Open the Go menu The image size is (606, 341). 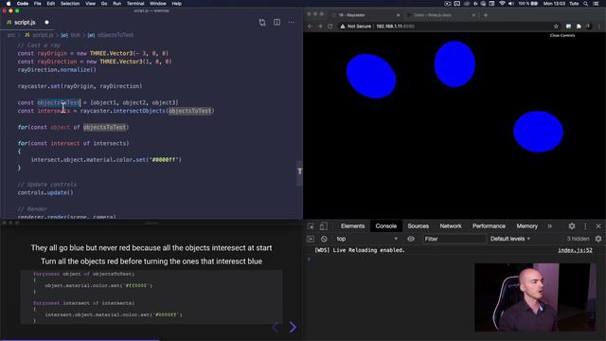pyautogui.click(x=104, y=4)
